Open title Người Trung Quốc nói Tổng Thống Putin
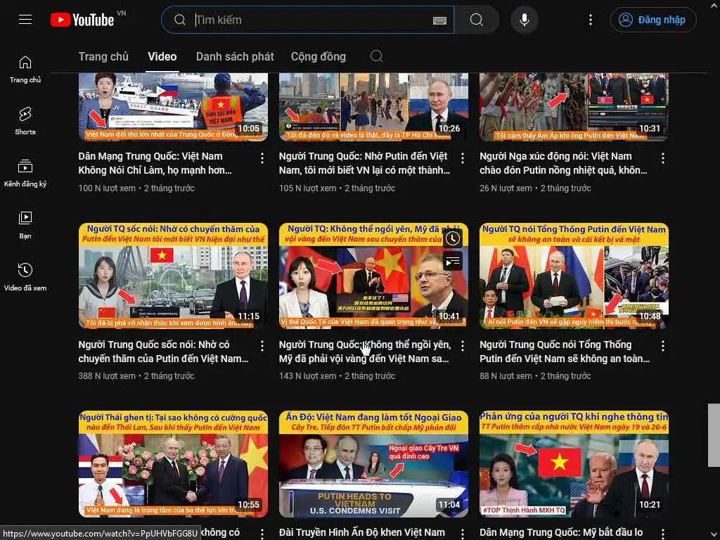The image size is (720, 540). pyautogui.click(x=565, y=352)
